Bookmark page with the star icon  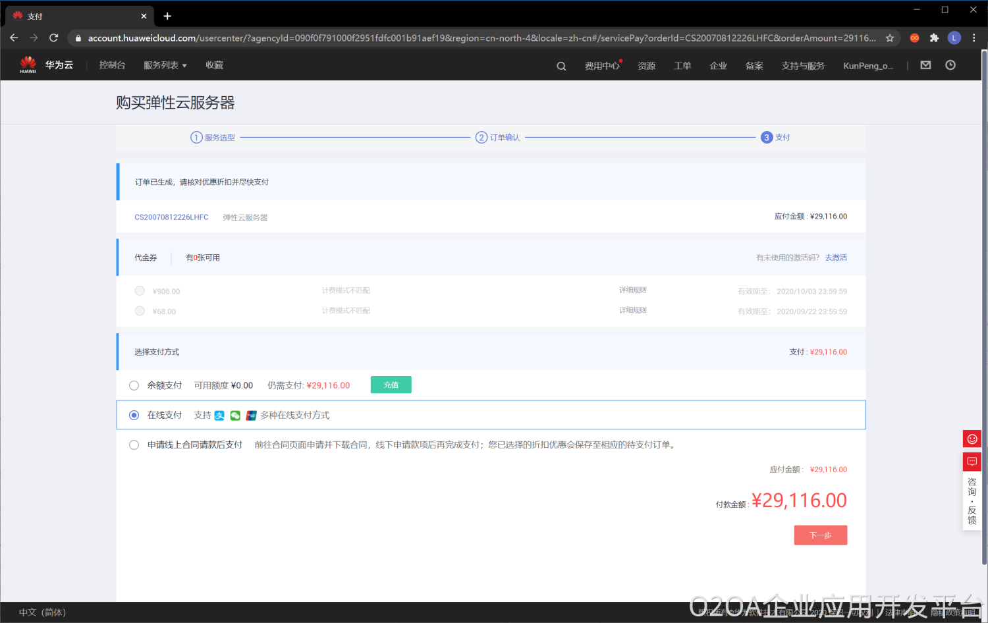click(890, 38)
